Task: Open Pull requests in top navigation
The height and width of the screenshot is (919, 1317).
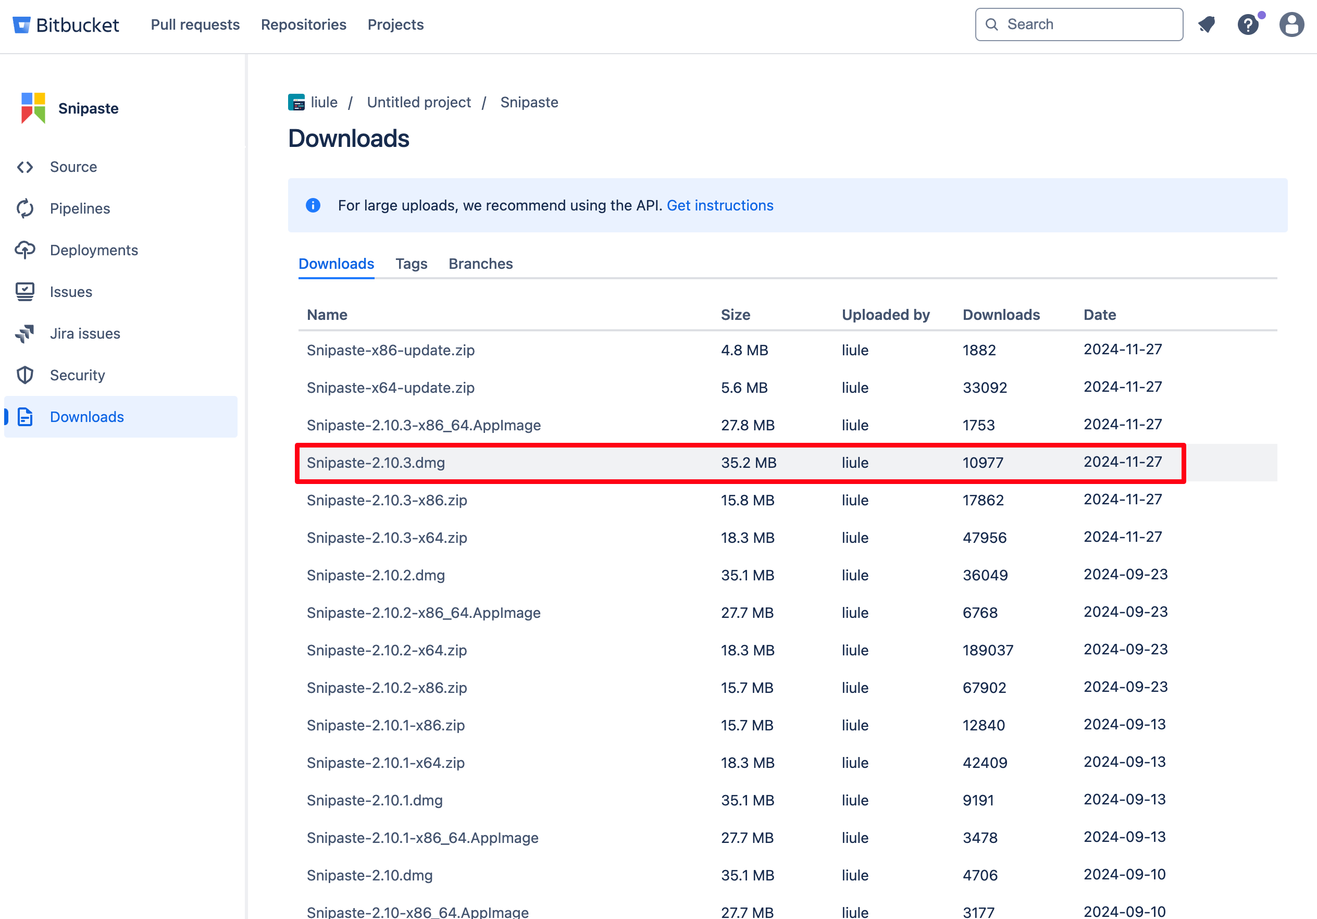Action: coord(195,24)
